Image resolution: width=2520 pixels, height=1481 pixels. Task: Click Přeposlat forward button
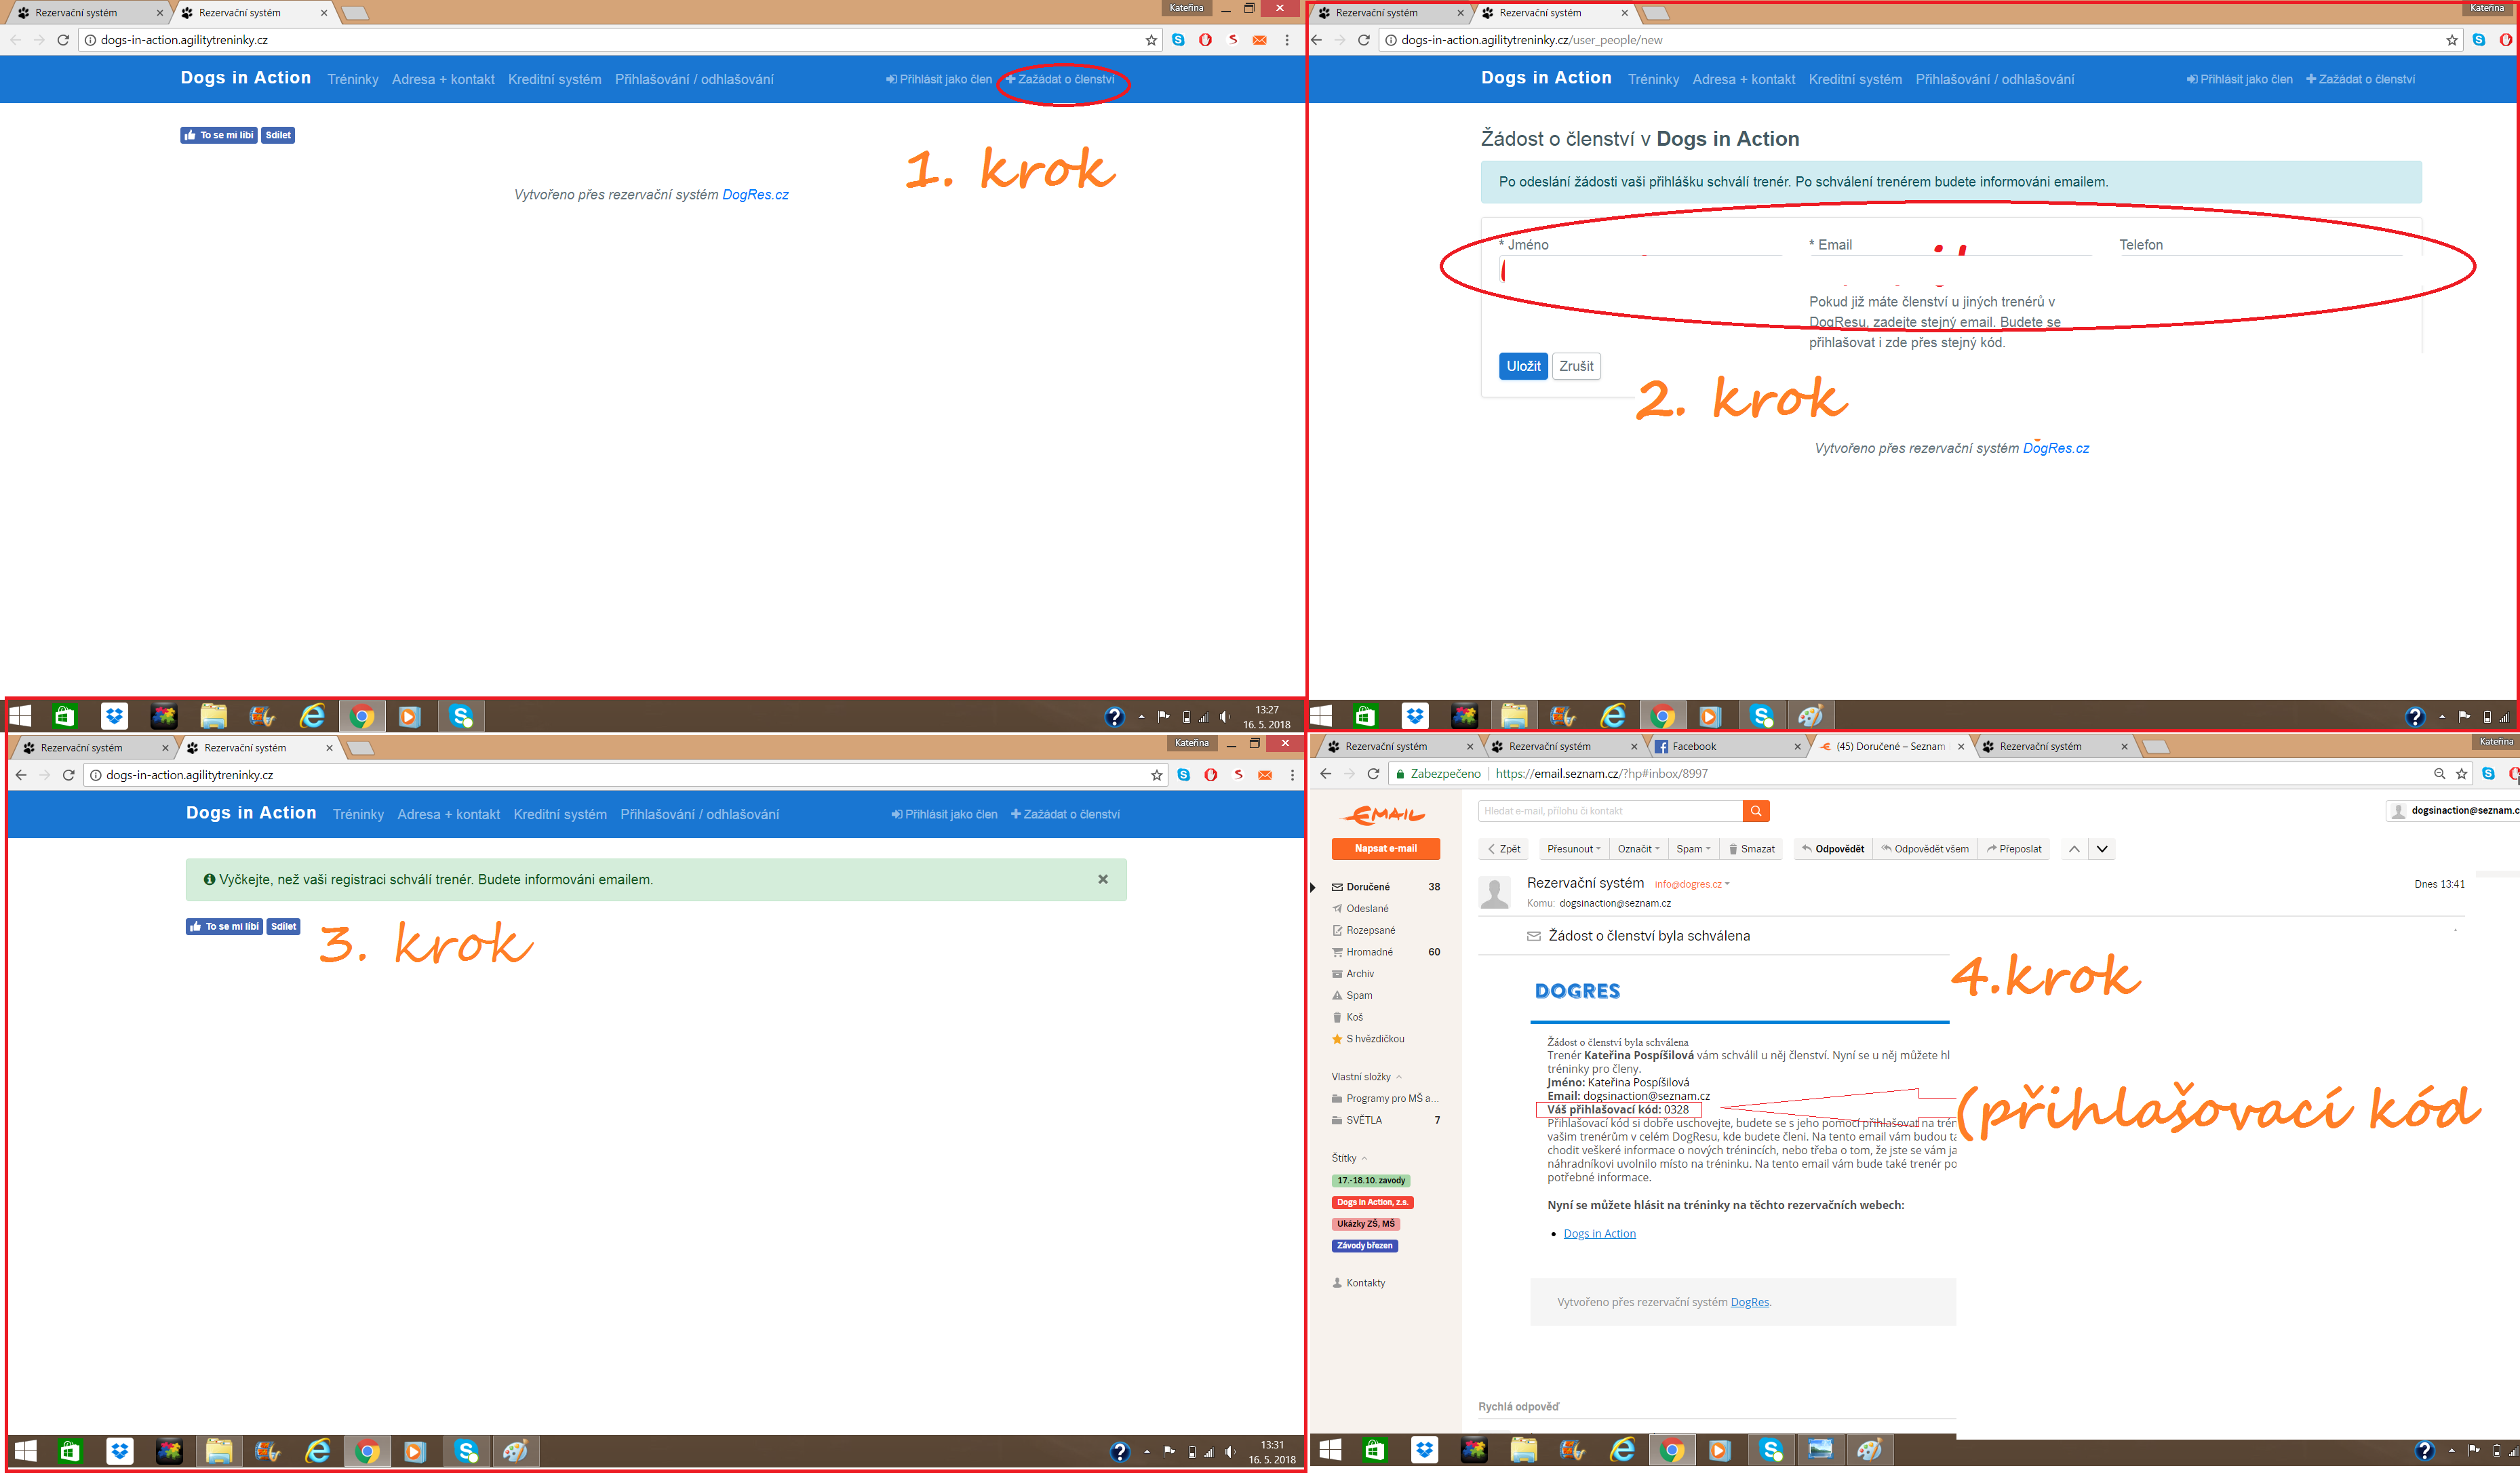[x=2014, y=849]
